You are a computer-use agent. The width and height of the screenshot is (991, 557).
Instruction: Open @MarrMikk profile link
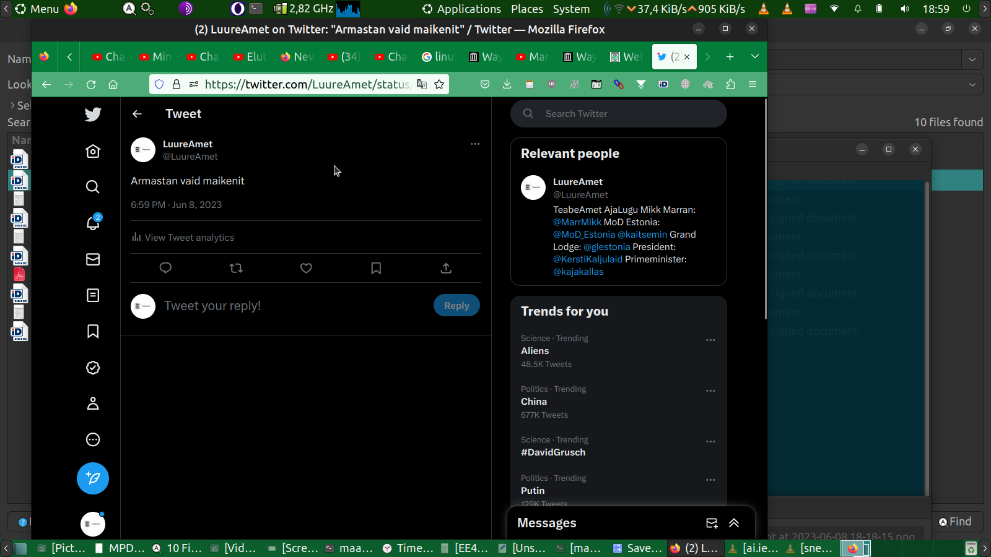point(577,222)
